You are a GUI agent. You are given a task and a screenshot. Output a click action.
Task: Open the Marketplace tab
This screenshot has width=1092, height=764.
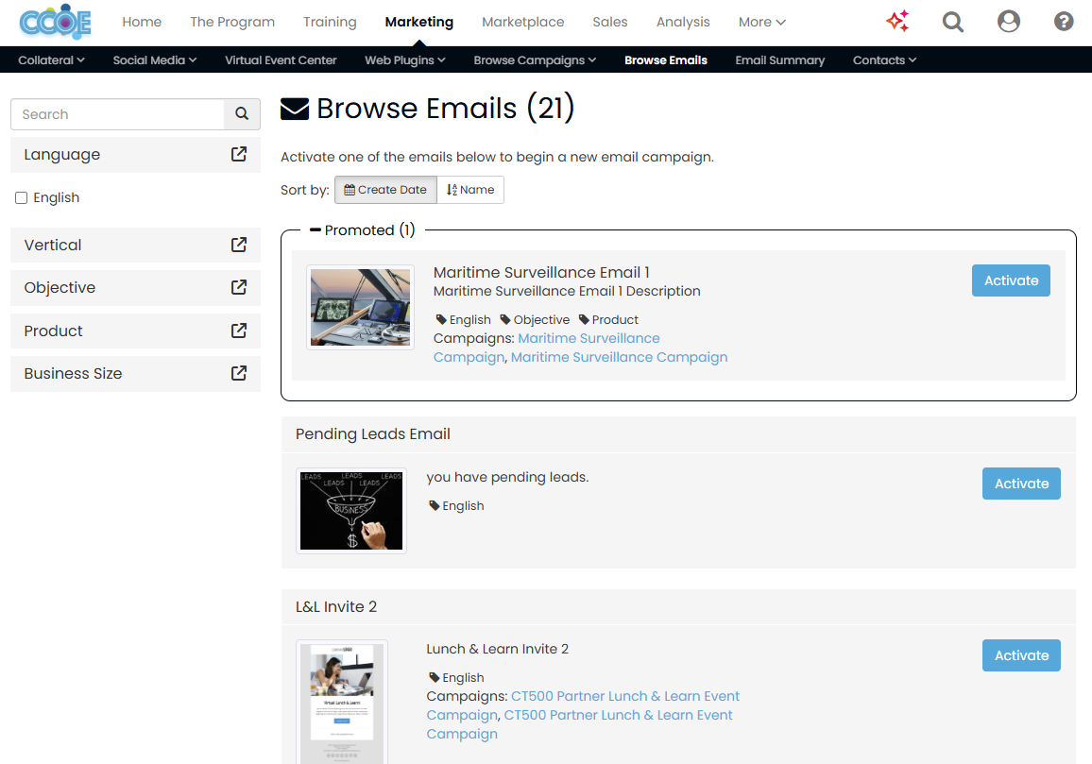[523, 23]
